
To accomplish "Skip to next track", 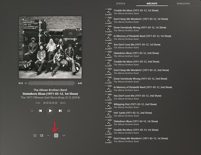I will point(60,111).
